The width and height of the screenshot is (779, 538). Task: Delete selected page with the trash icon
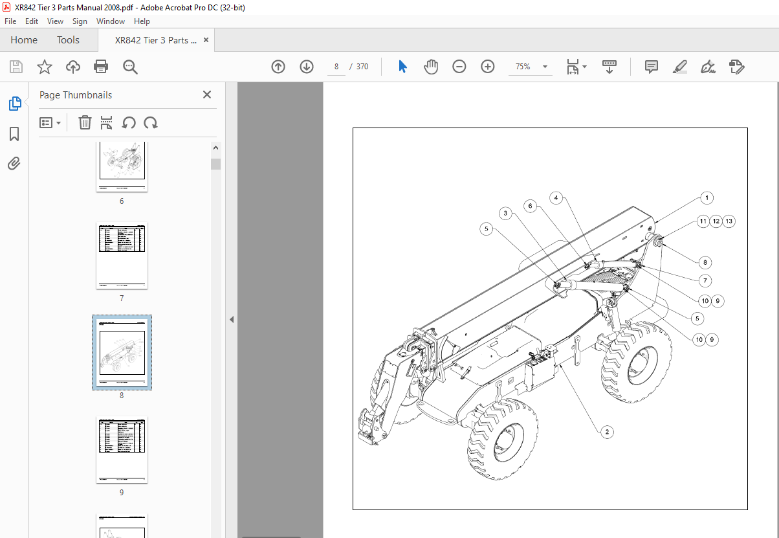pos(85,122)
